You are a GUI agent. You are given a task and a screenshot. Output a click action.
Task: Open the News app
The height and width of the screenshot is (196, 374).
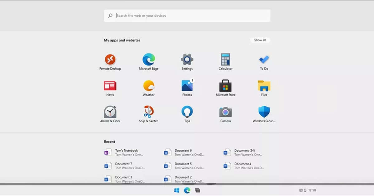click(x=110, y=88)
